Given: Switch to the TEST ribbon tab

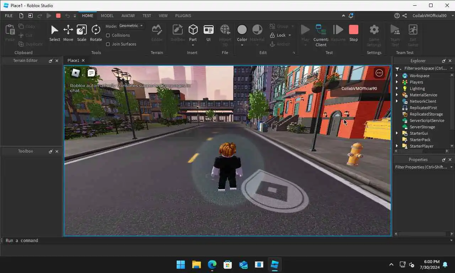Looking at the screenshot, I should pyautogui.click(x=147, y=16).
